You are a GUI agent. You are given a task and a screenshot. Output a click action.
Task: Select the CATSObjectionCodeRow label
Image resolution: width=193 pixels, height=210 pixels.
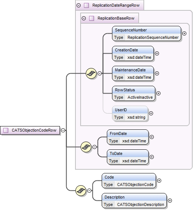click(x=34, y=130)
